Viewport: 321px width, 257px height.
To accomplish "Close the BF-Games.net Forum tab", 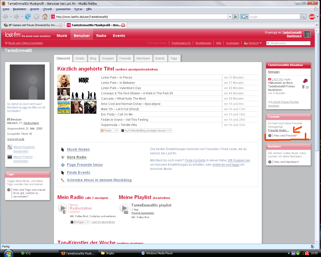I will [x=60, y=25].
